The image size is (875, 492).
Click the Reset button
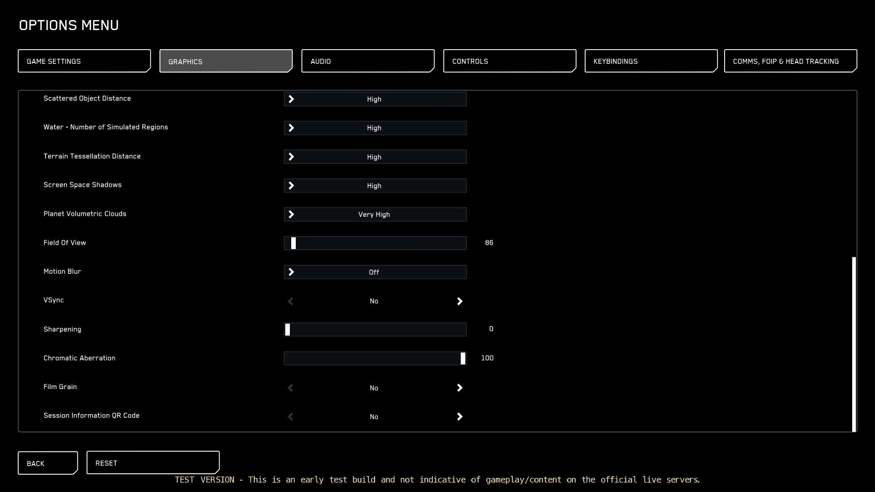pos(153,463)
